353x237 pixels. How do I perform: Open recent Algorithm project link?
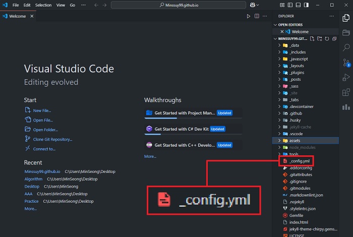point(33,179)
